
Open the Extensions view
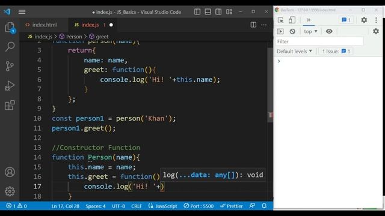pos(10,106)
